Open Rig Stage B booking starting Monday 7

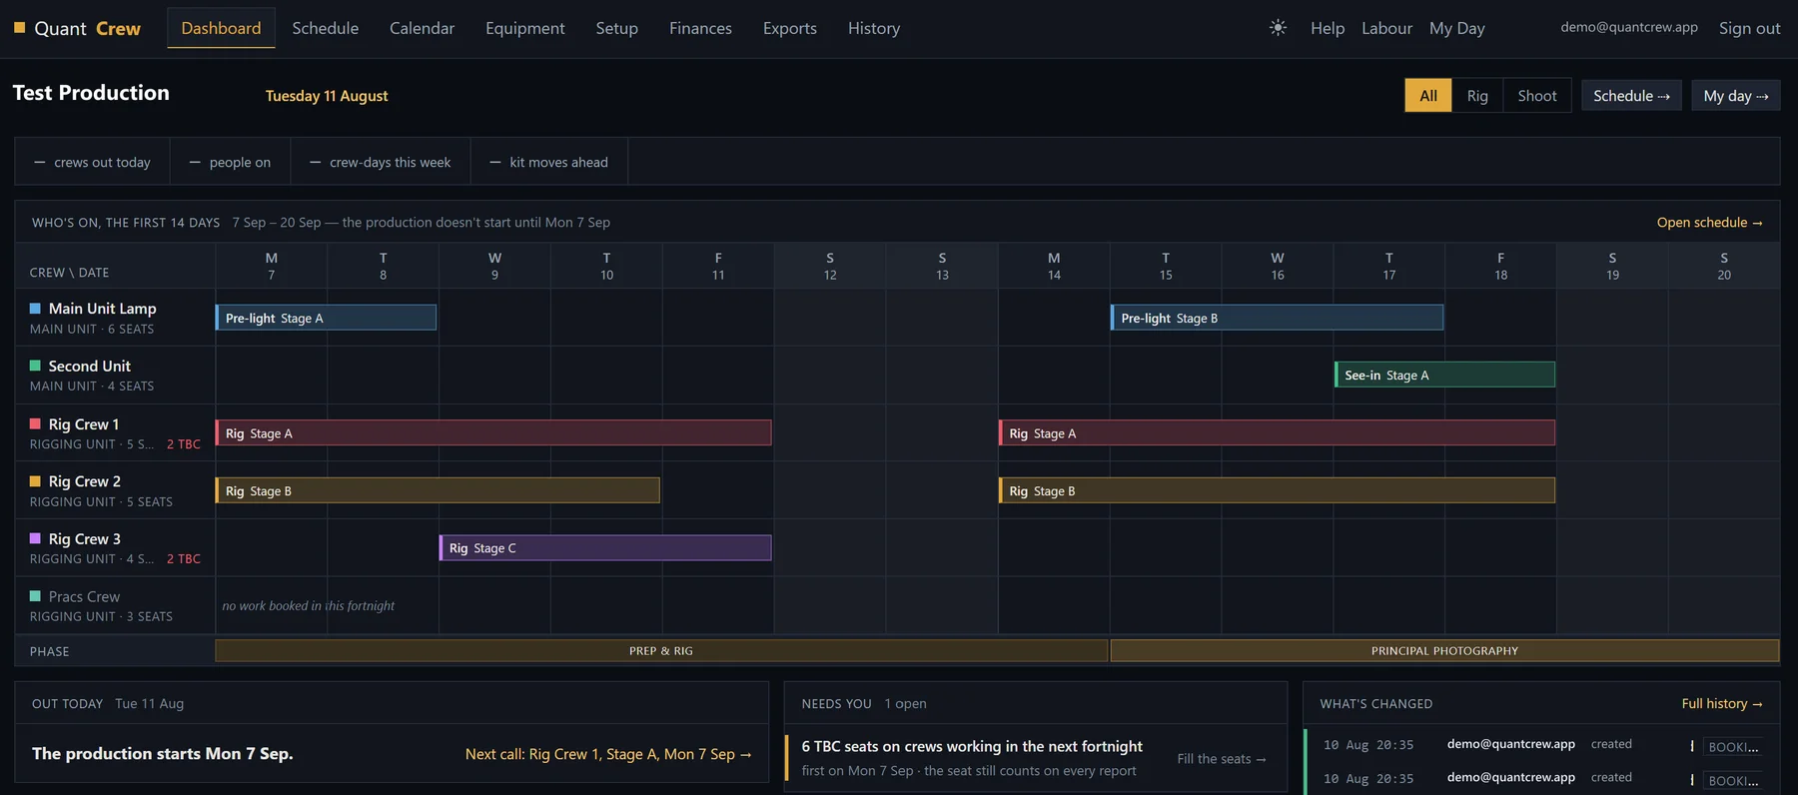coord(439,490)
